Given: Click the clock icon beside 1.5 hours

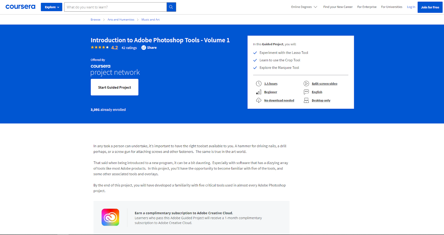Looking at the screenshot, I should [x=259, y=84].
